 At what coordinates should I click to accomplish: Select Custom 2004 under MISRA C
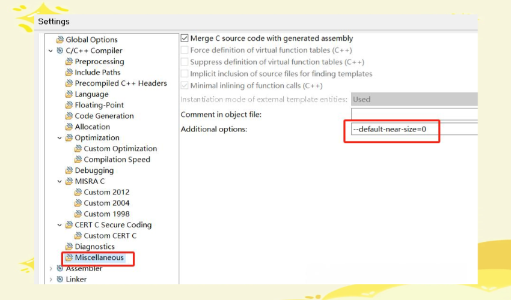[106, 203]
